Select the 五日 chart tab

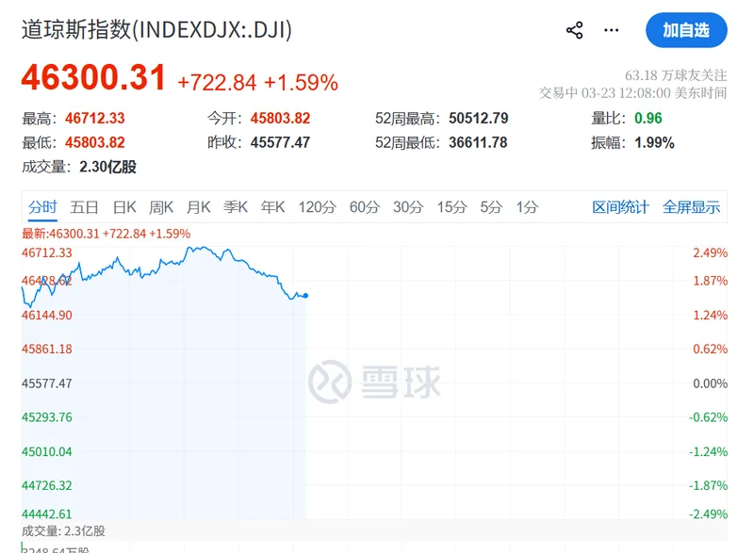tap(84, 207)
